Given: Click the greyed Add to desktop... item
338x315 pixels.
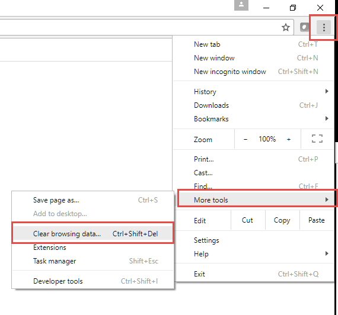Looking at the screenshot, I should (x=93, y=214).
